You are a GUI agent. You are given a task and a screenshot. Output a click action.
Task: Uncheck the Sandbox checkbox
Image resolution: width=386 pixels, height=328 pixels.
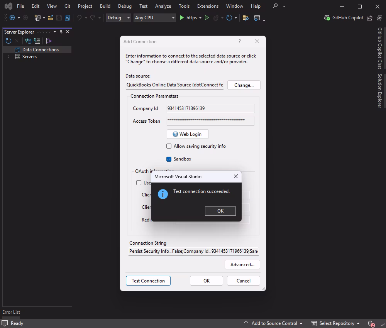(169, 159)
